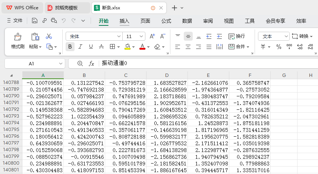The height and width of the screenshot is (174, 318).
Task: Open the font size dropdown
Action: point(141,36)
